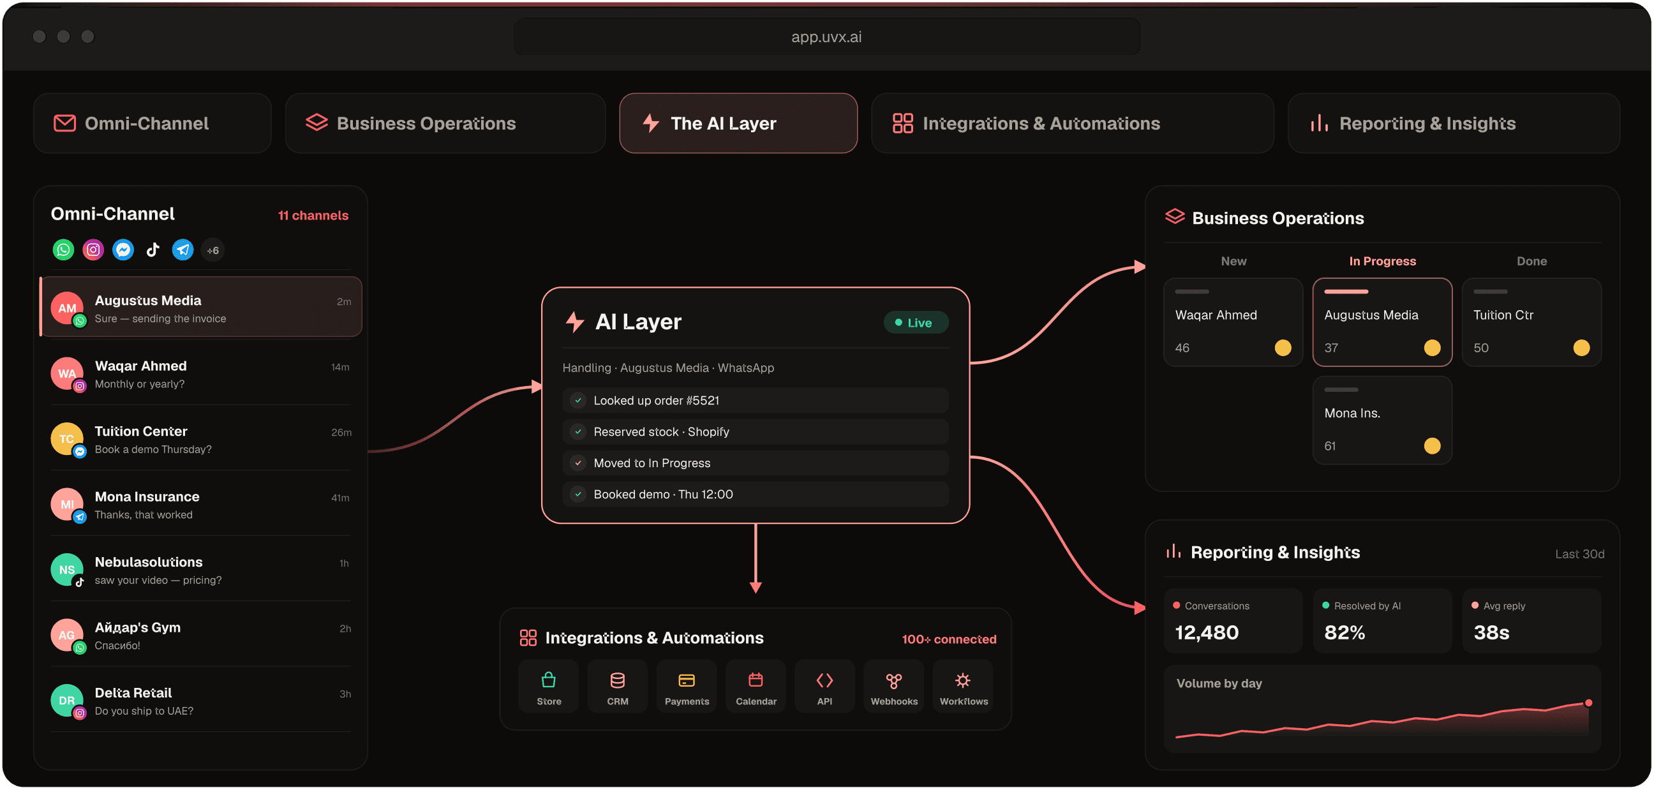
Task: Open the Delta Retail Do you ship to UAE? message
Action: point(201,701)
